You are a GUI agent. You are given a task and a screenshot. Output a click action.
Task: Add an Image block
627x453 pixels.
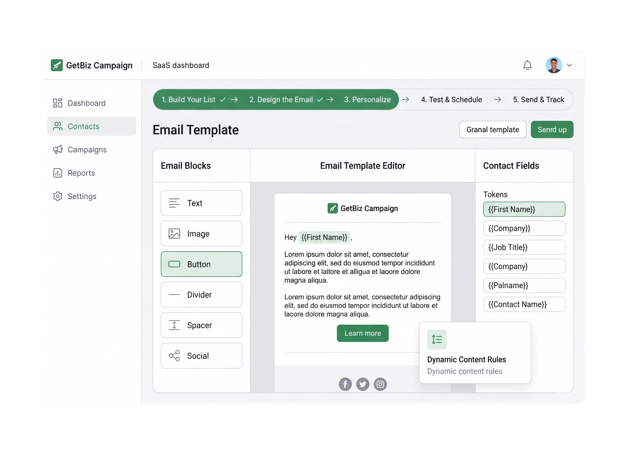click(x=201, y=233)
